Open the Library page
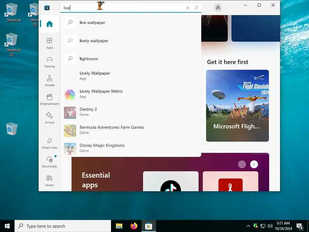The height and width of the screenshot is (232, 309). 49,181
